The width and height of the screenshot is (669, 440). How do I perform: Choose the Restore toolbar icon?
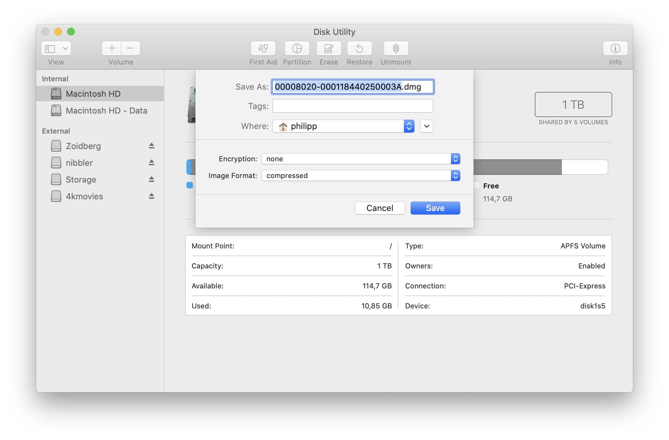pyautogui.click(x=359, y=48)
